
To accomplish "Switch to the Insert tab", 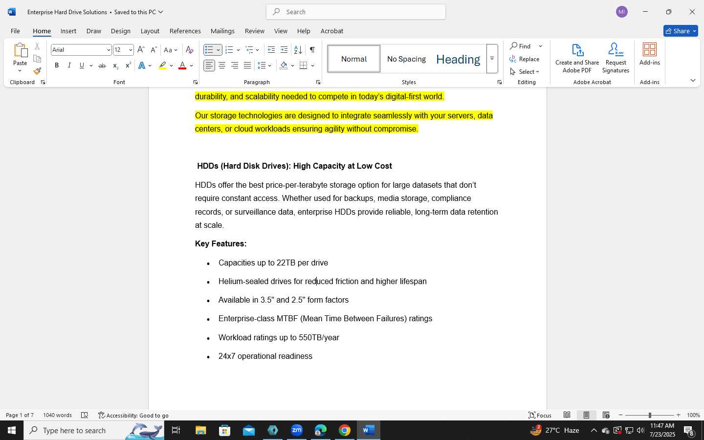I will (x=68, y=31).
